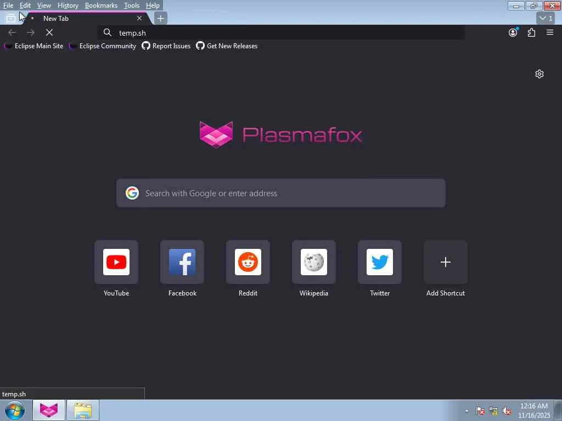This screenshot has width=562, height=421.
Task: Open the View menu
Action: pyautogui.click(x=44, y=5)
